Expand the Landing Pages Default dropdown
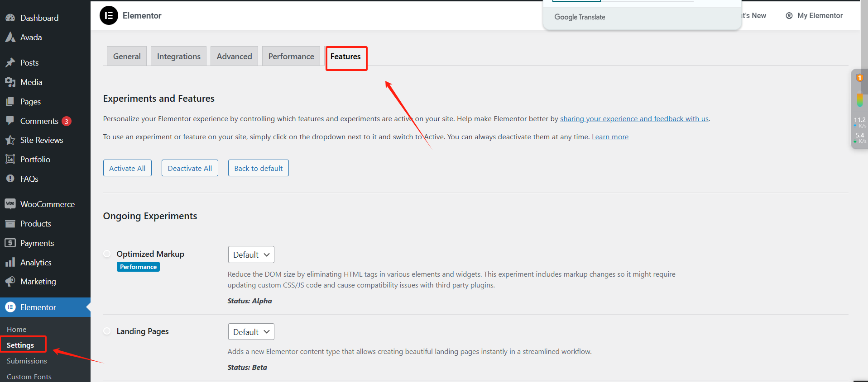Image resolution: width=868 pixels, height=382 pixels. pos(251,332)
